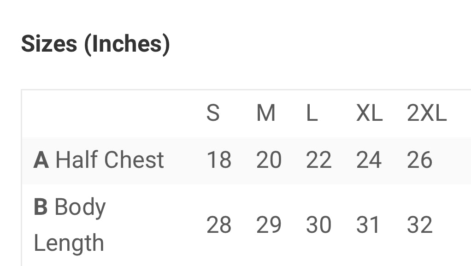
Task: Click Half Chest value 20 for M
Action: pyautogui.click(x=269, y=160)
